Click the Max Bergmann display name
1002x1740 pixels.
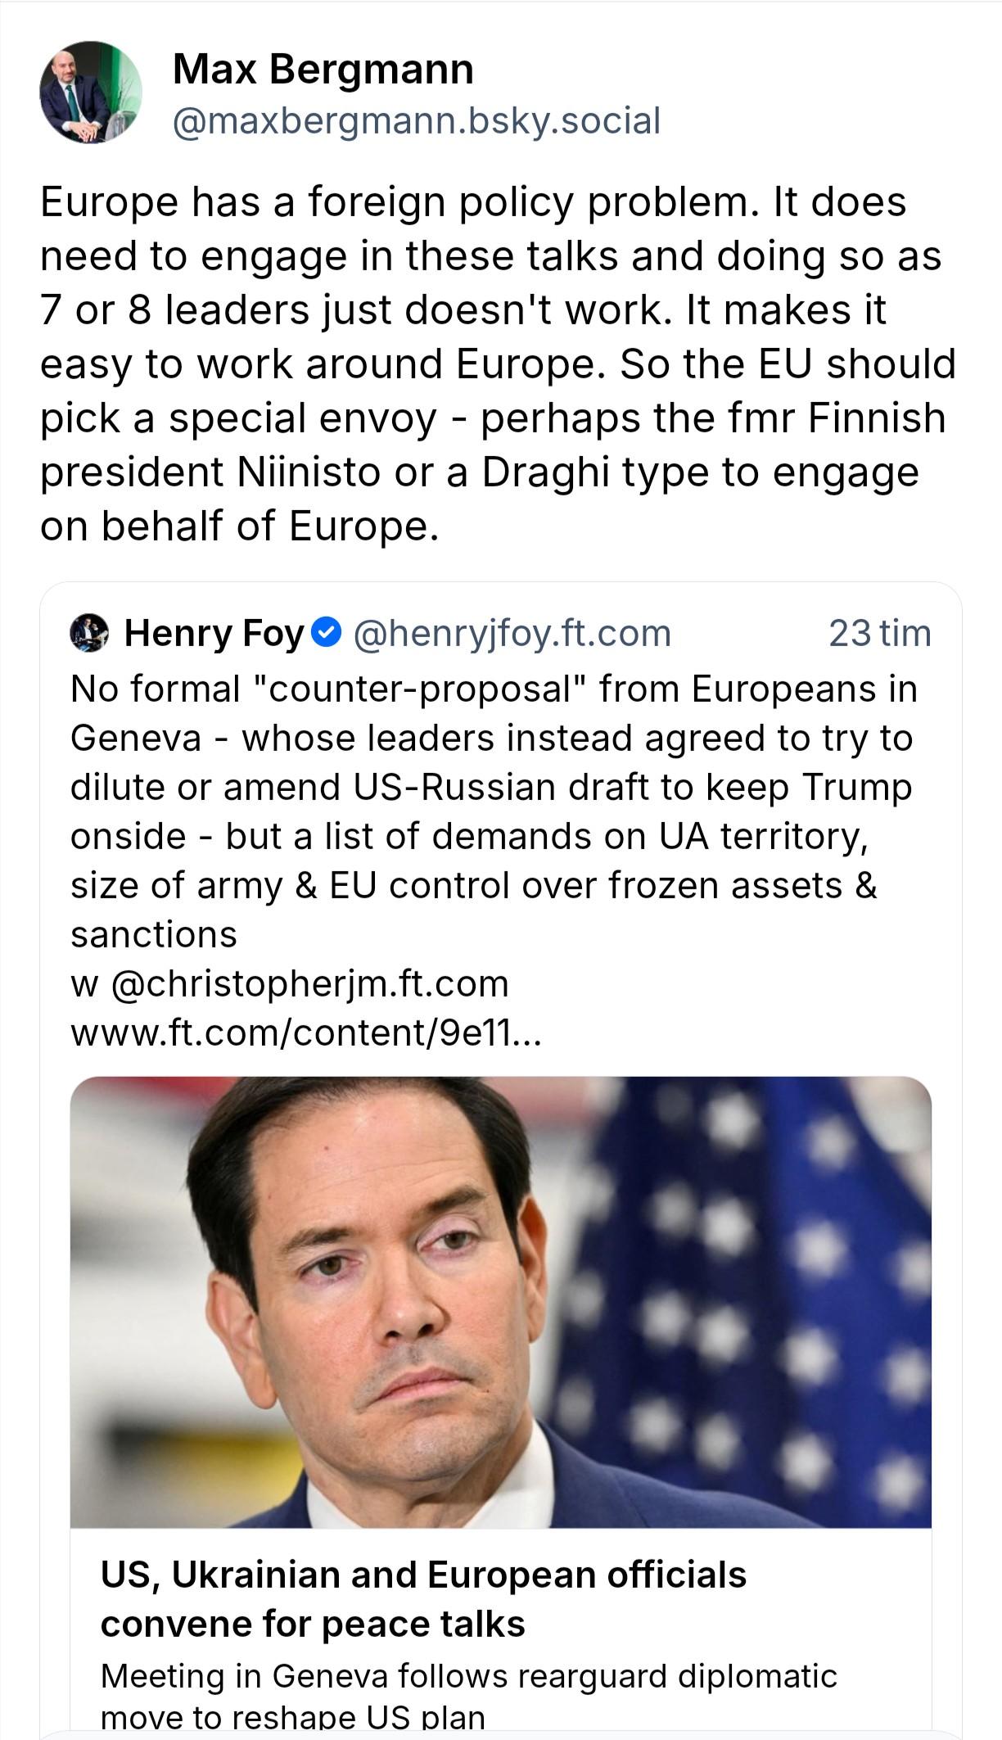click(x=323, y=69)
